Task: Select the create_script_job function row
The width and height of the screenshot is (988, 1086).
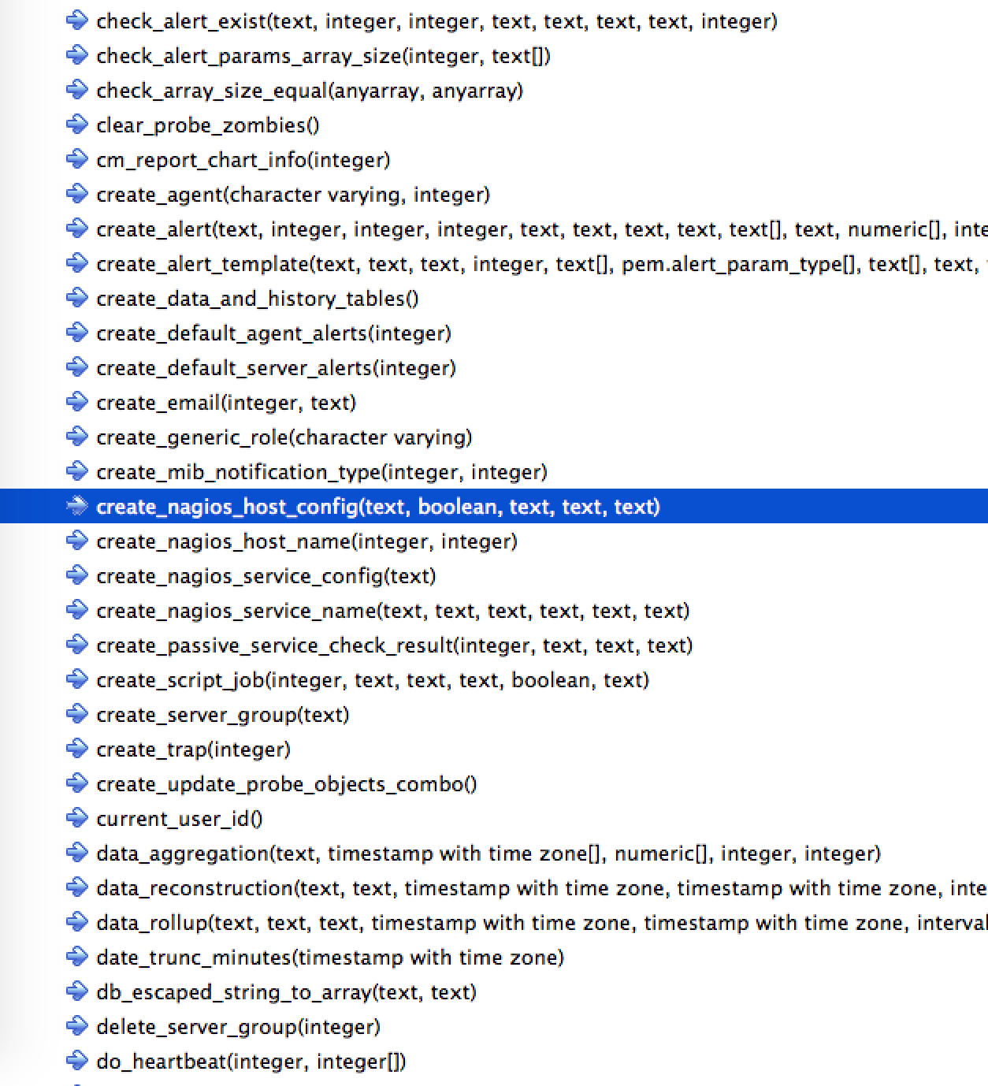Action: (x=372, y=680)
